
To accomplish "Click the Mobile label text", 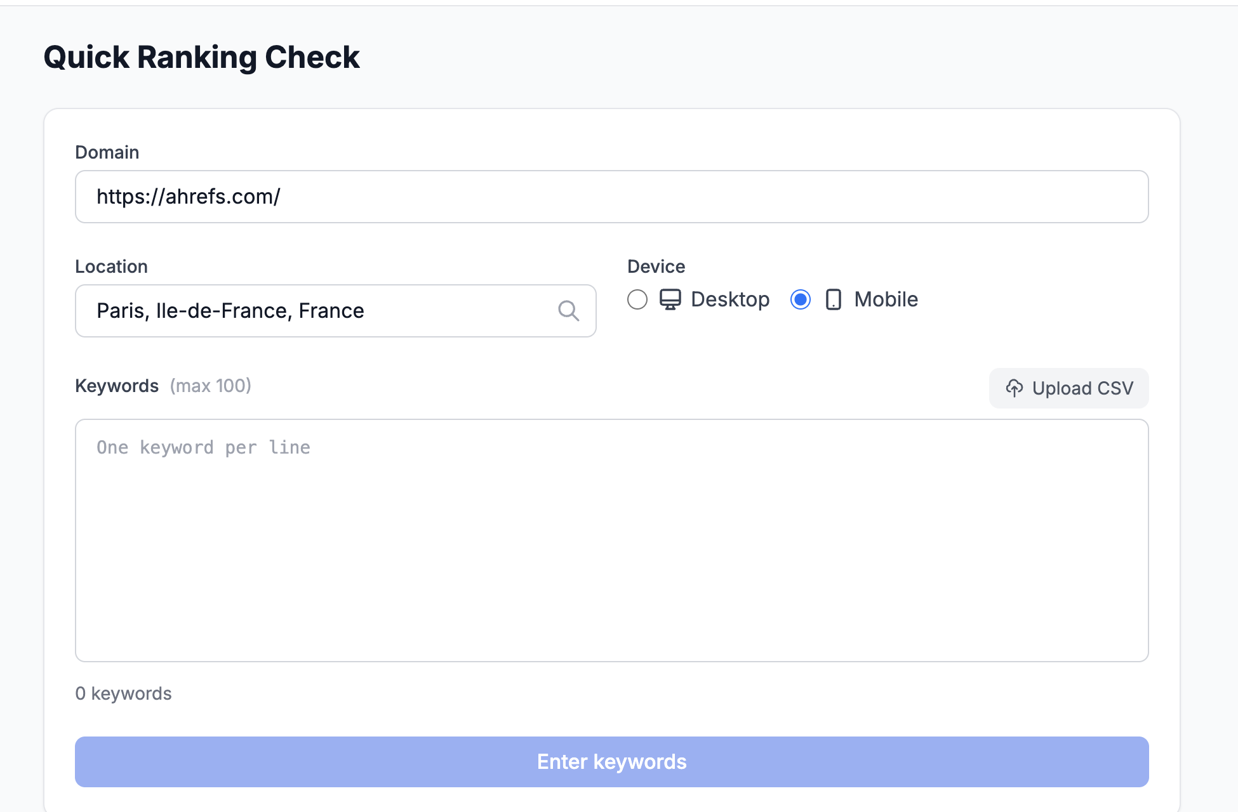I will [x=886, y=299].
